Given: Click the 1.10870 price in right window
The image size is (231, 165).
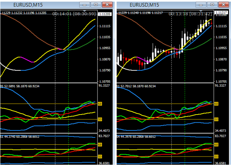Looking at the screenshot, I should click(x=221, y=59).
